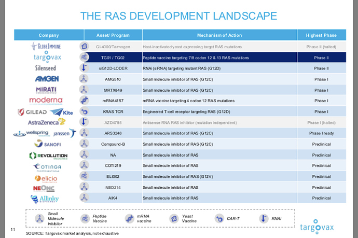This screenshot has height=238, width=358.
Task: Click the Moderna logo
Action: [46, 101]
